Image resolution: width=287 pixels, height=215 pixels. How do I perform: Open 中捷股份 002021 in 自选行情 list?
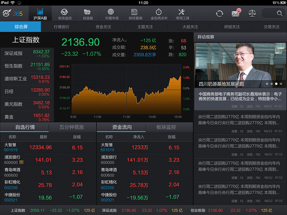[x=48, y=197]
